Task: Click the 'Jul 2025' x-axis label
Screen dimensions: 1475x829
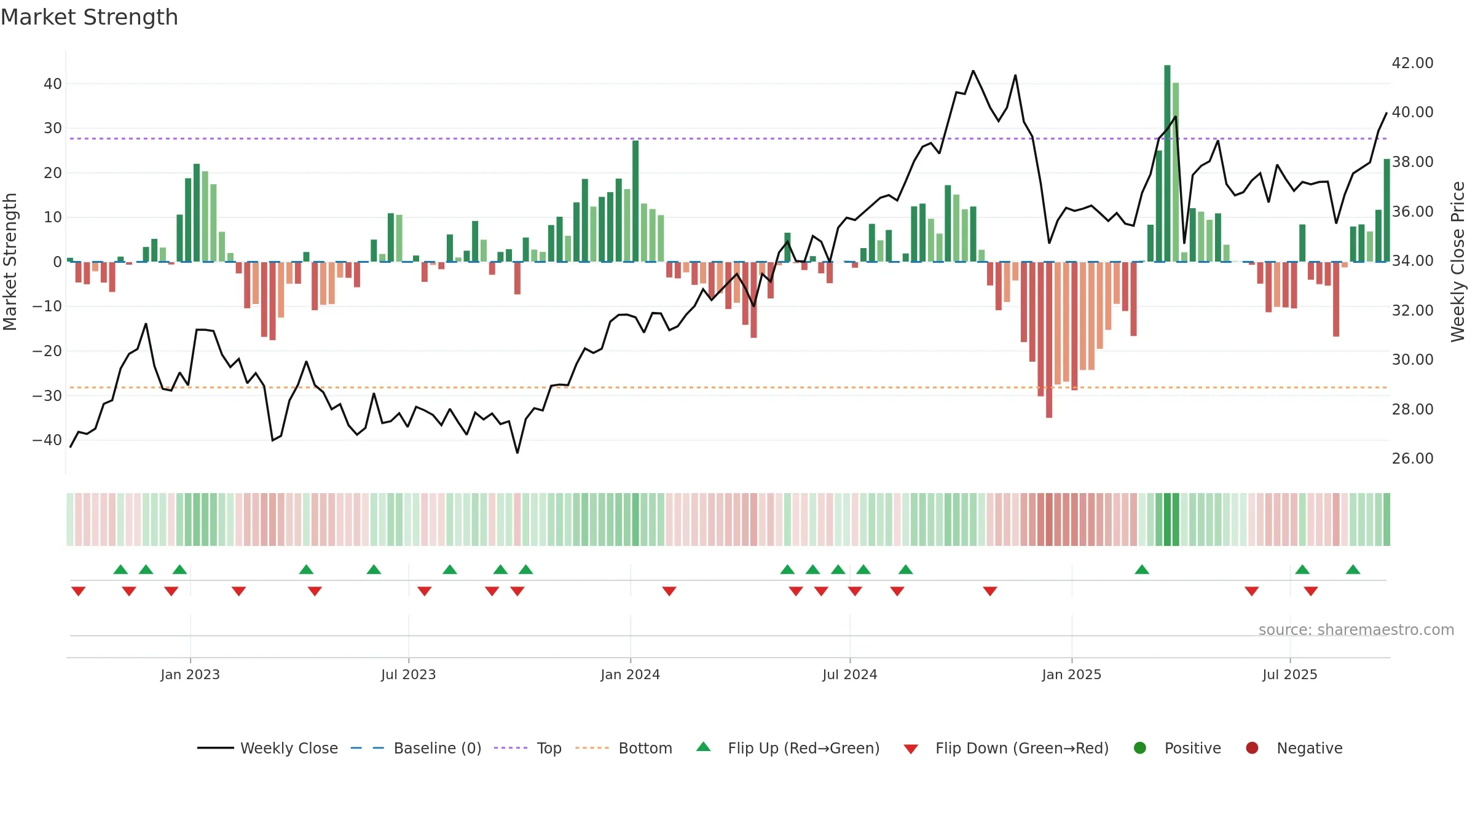Action: pos(1289,674)
